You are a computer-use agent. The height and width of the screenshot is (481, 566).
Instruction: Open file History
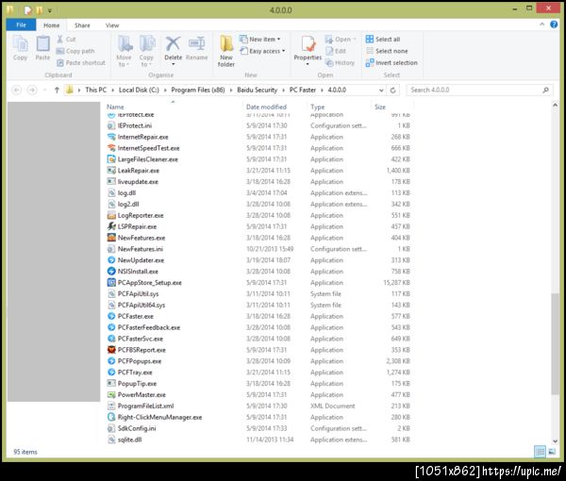click(x=340, y=63)
